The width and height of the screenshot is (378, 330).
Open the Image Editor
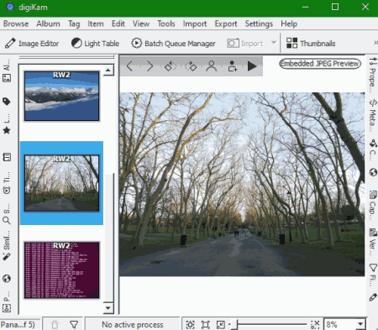pyautogui.click(x=32, y=44)
